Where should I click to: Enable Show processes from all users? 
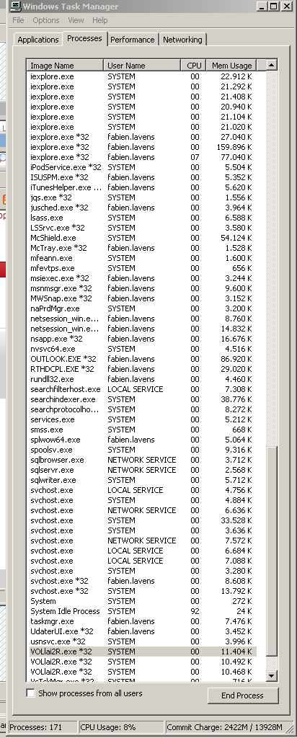pyautogui.click(x=30, y=693)
